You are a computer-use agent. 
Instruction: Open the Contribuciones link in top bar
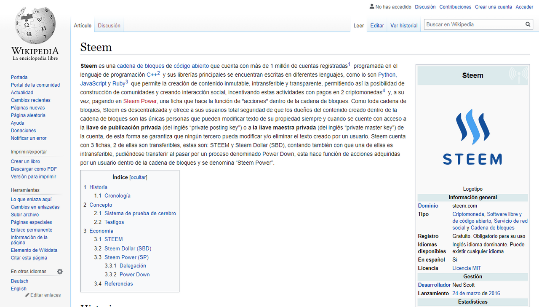tap(455, 7)
